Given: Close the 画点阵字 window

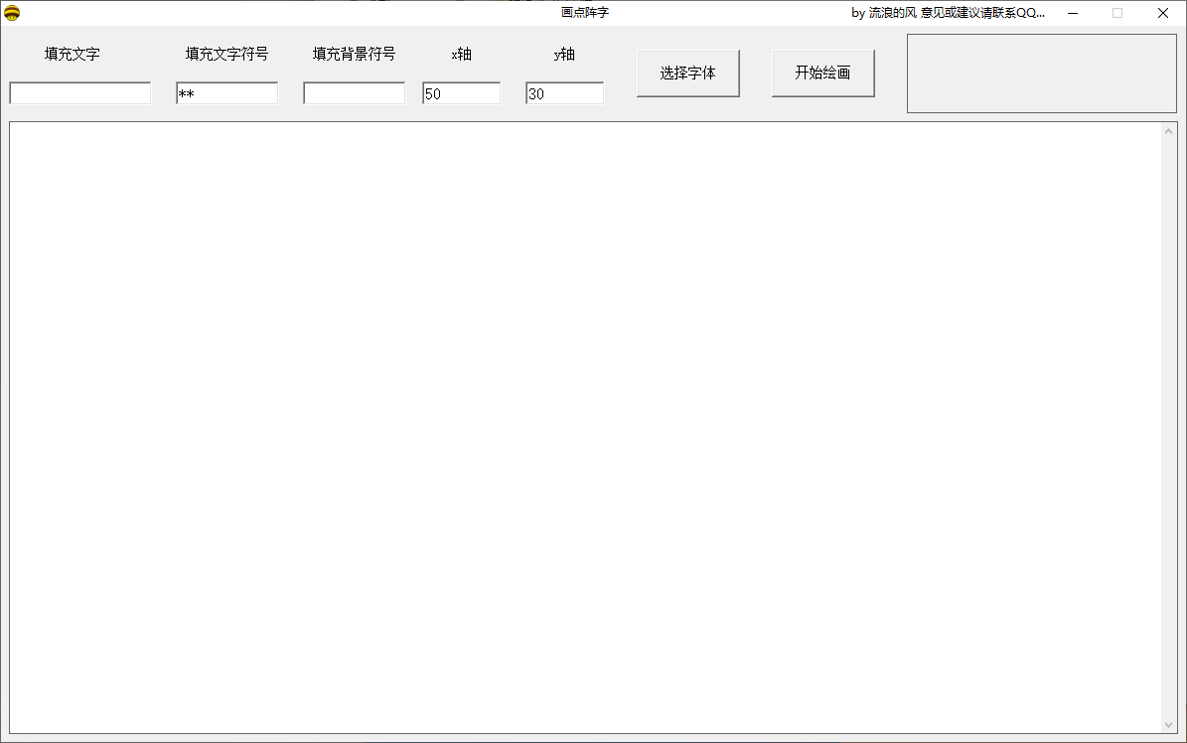Looking at the screenshot, I should coord(1163,13).
